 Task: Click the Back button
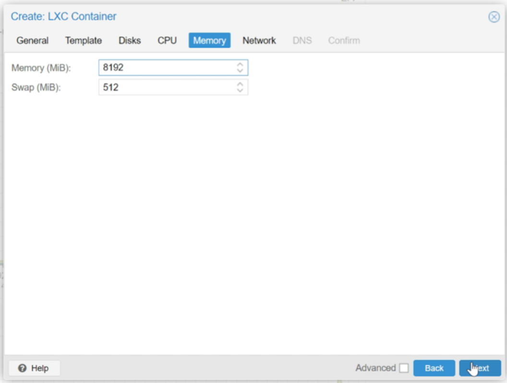pyautogui.click(x=434, y=368)
